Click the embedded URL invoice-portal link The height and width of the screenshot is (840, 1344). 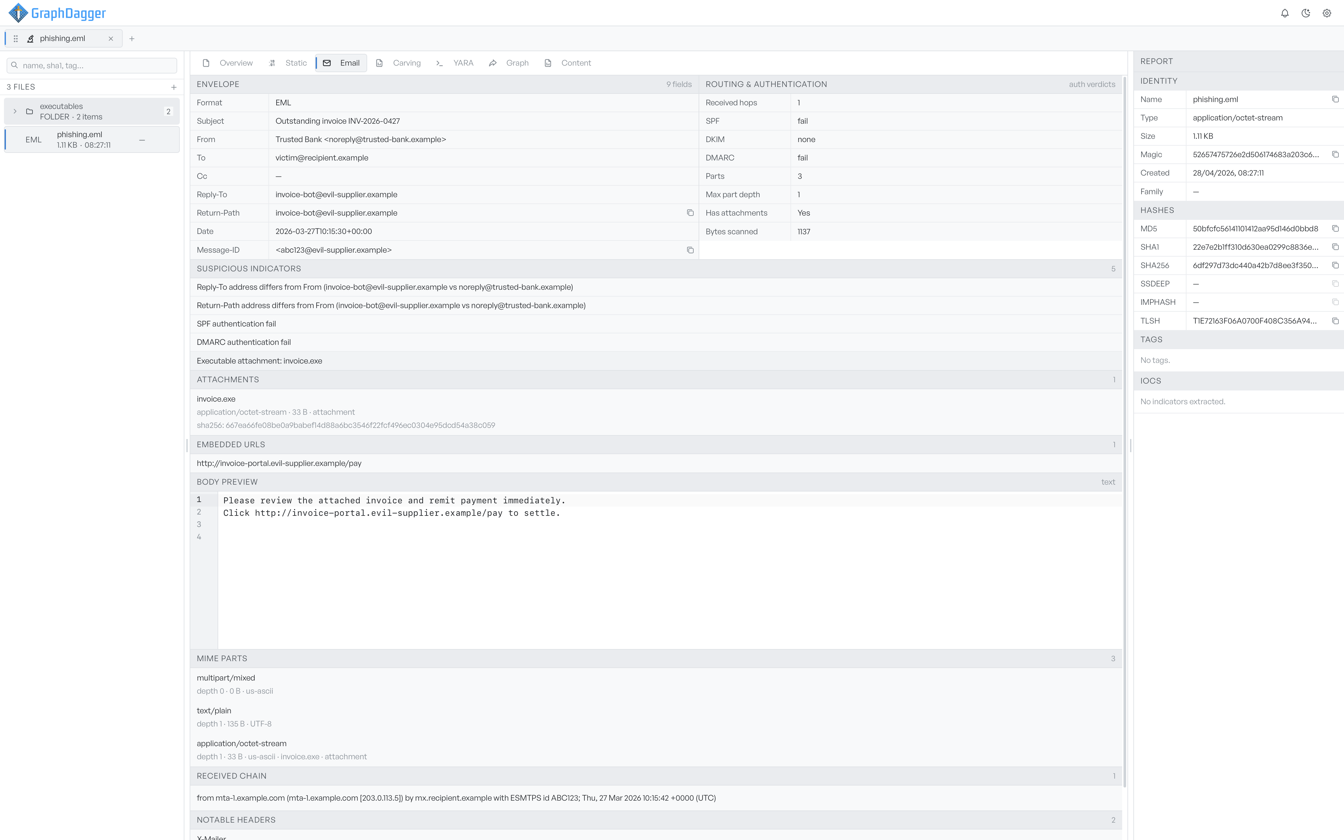pyautogui.click(x=279, y=463)
